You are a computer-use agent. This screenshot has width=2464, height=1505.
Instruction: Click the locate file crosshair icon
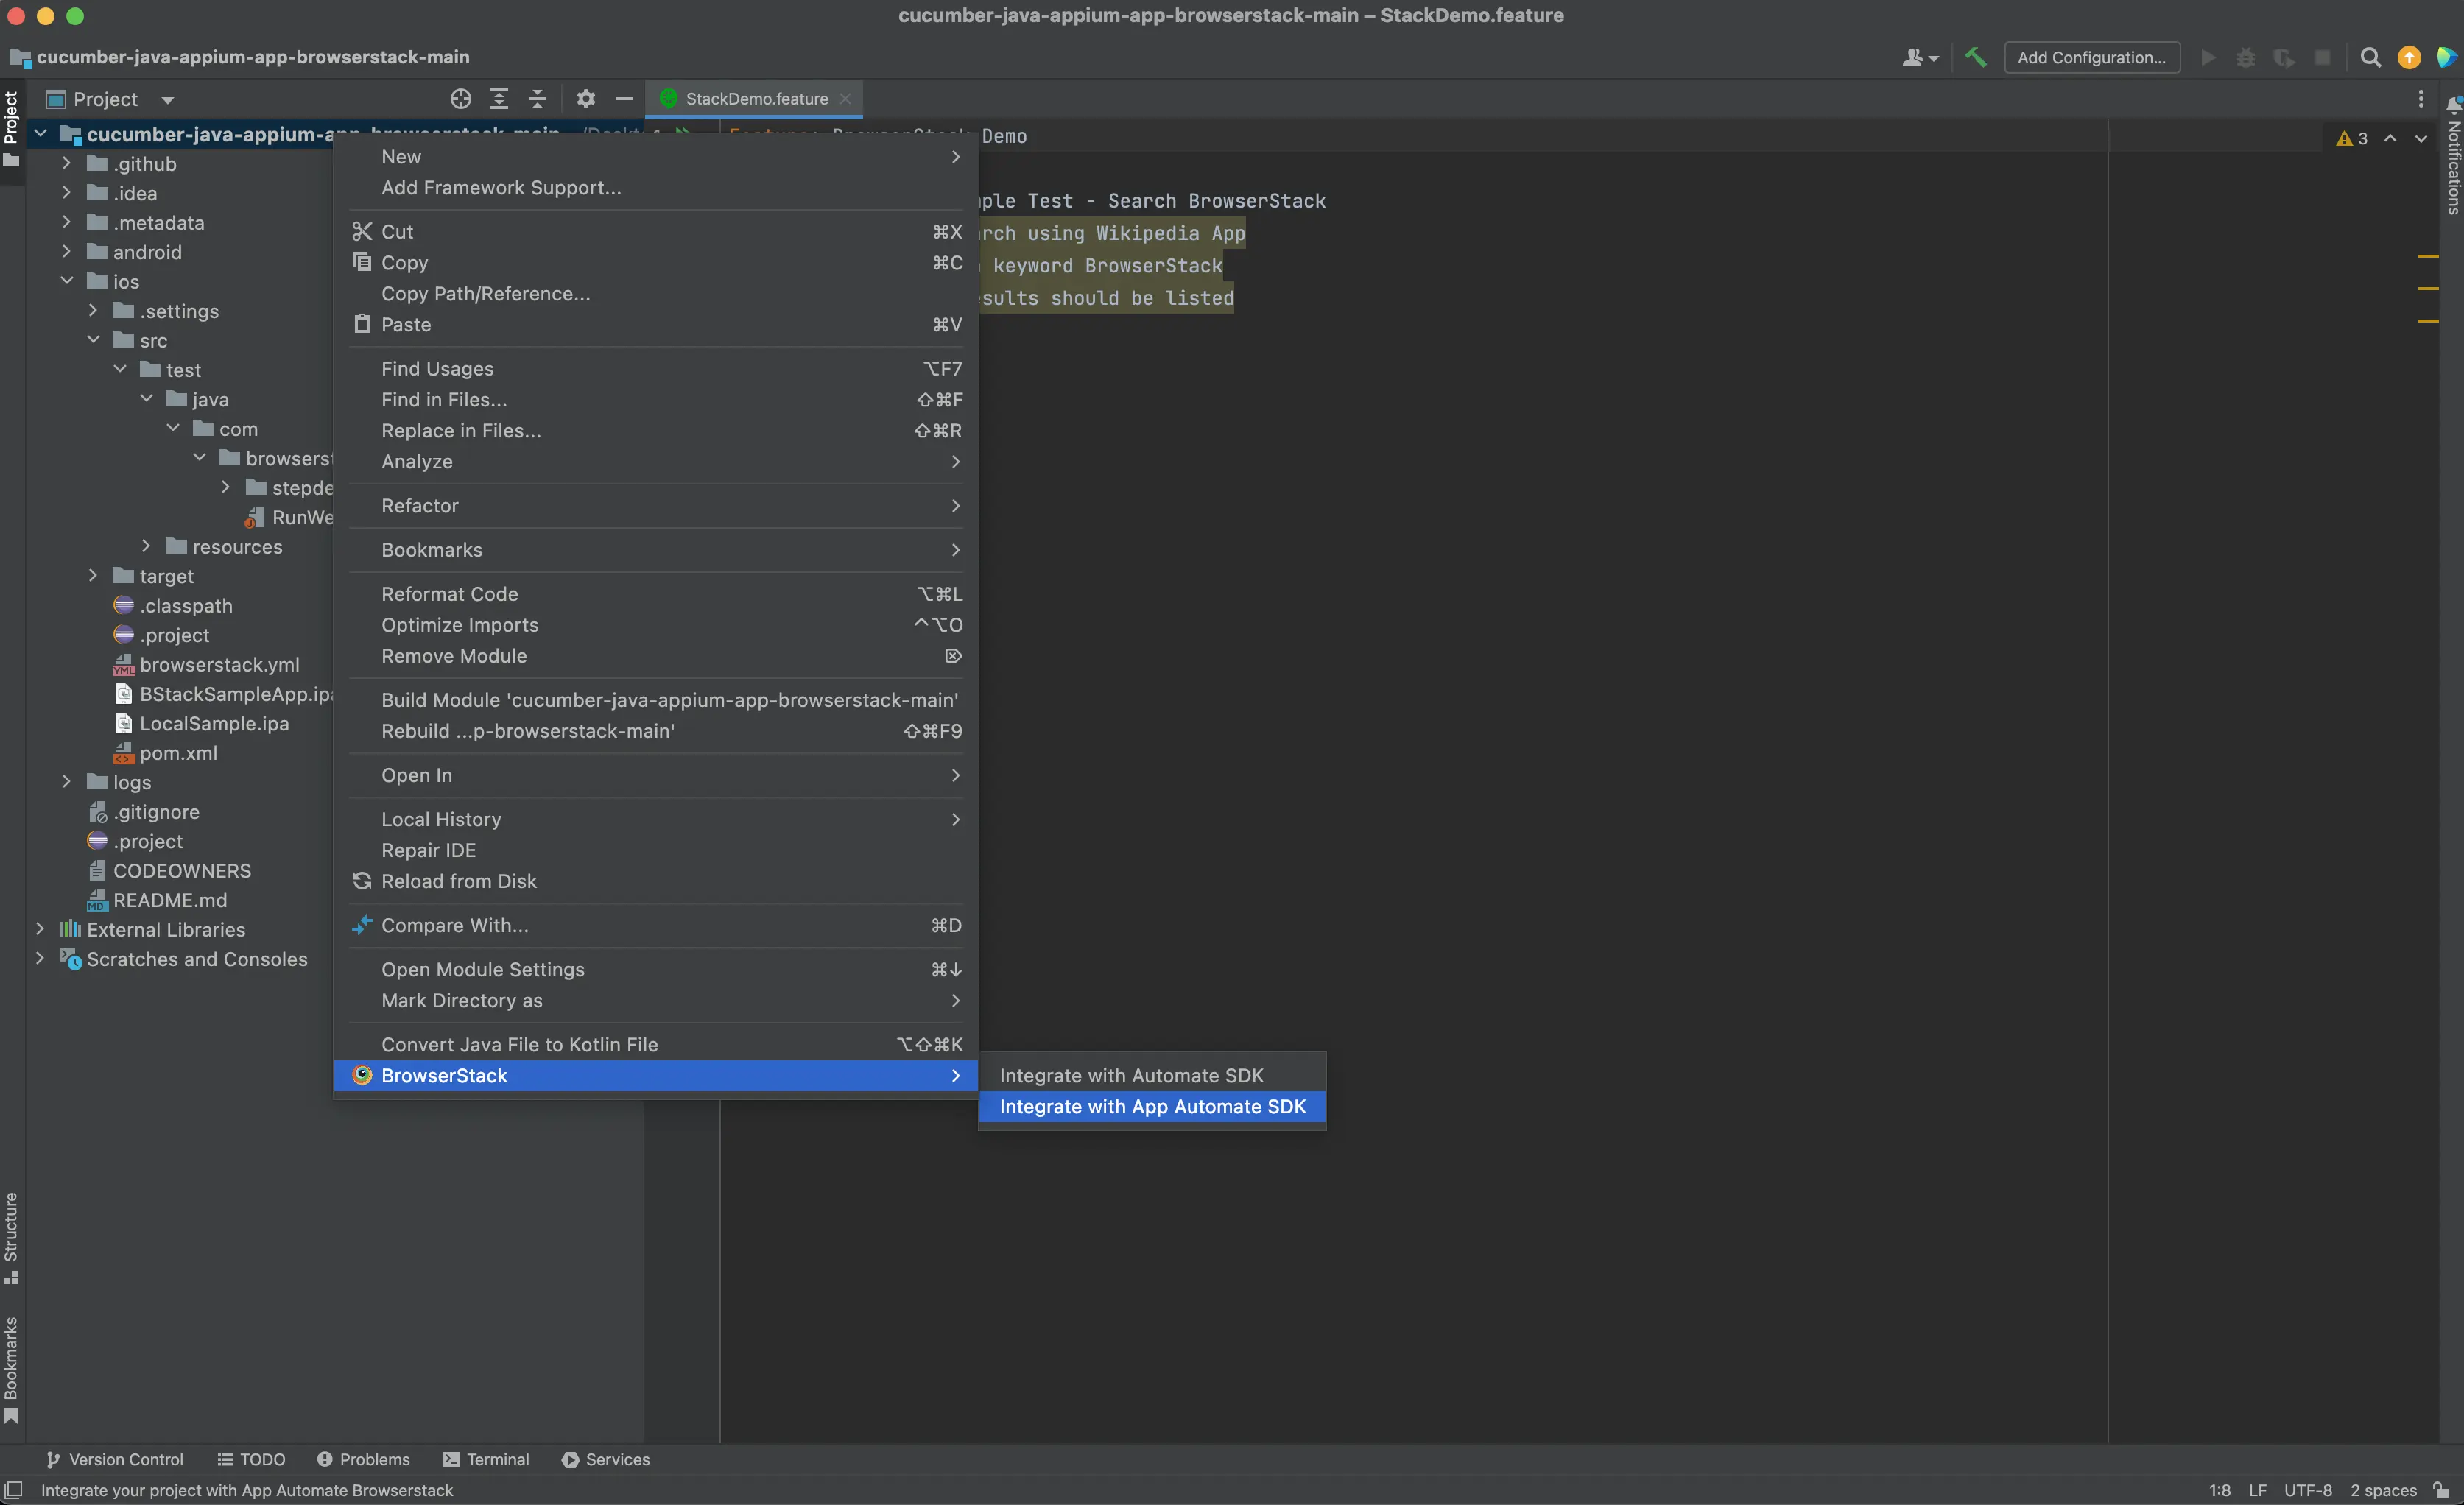[460, 98]
